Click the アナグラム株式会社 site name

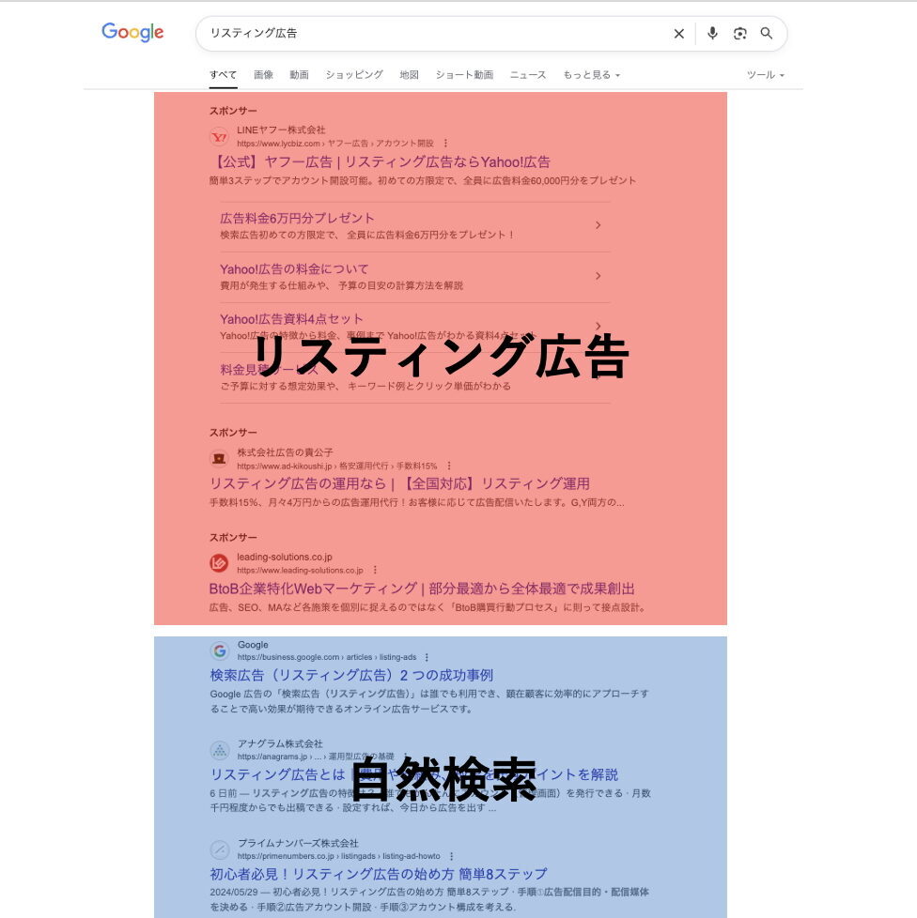click(280, 744)
